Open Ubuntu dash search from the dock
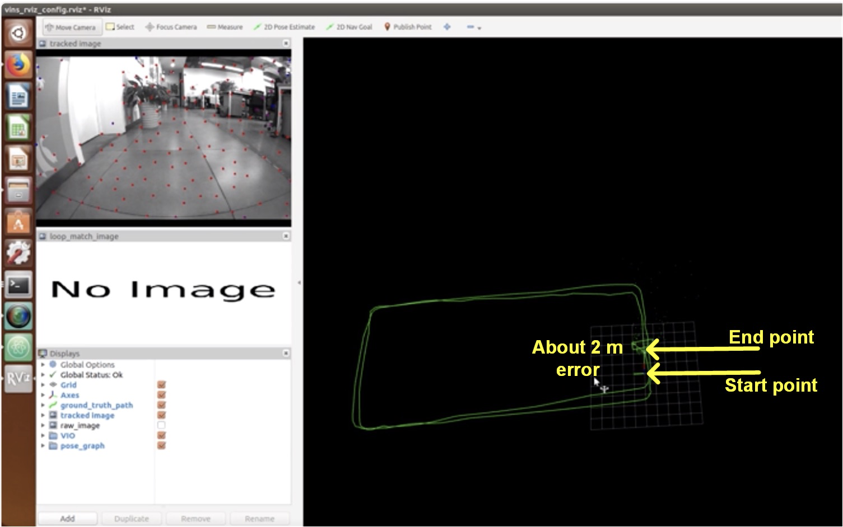Screen dimensions: 843x527 (18, 34)
